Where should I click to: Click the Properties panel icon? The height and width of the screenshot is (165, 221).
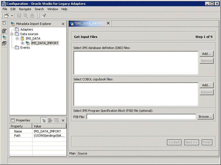click(13, 120)
